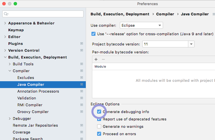Uncheck the '--release' cross-compilation option
Image resolution: width=215 pixels, height=140 pixels.
click(93, 34)
